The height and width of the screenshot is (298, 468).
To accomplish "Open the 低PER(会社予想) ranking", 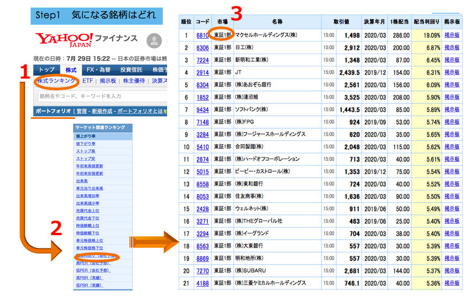I will (x=93, y=270).
